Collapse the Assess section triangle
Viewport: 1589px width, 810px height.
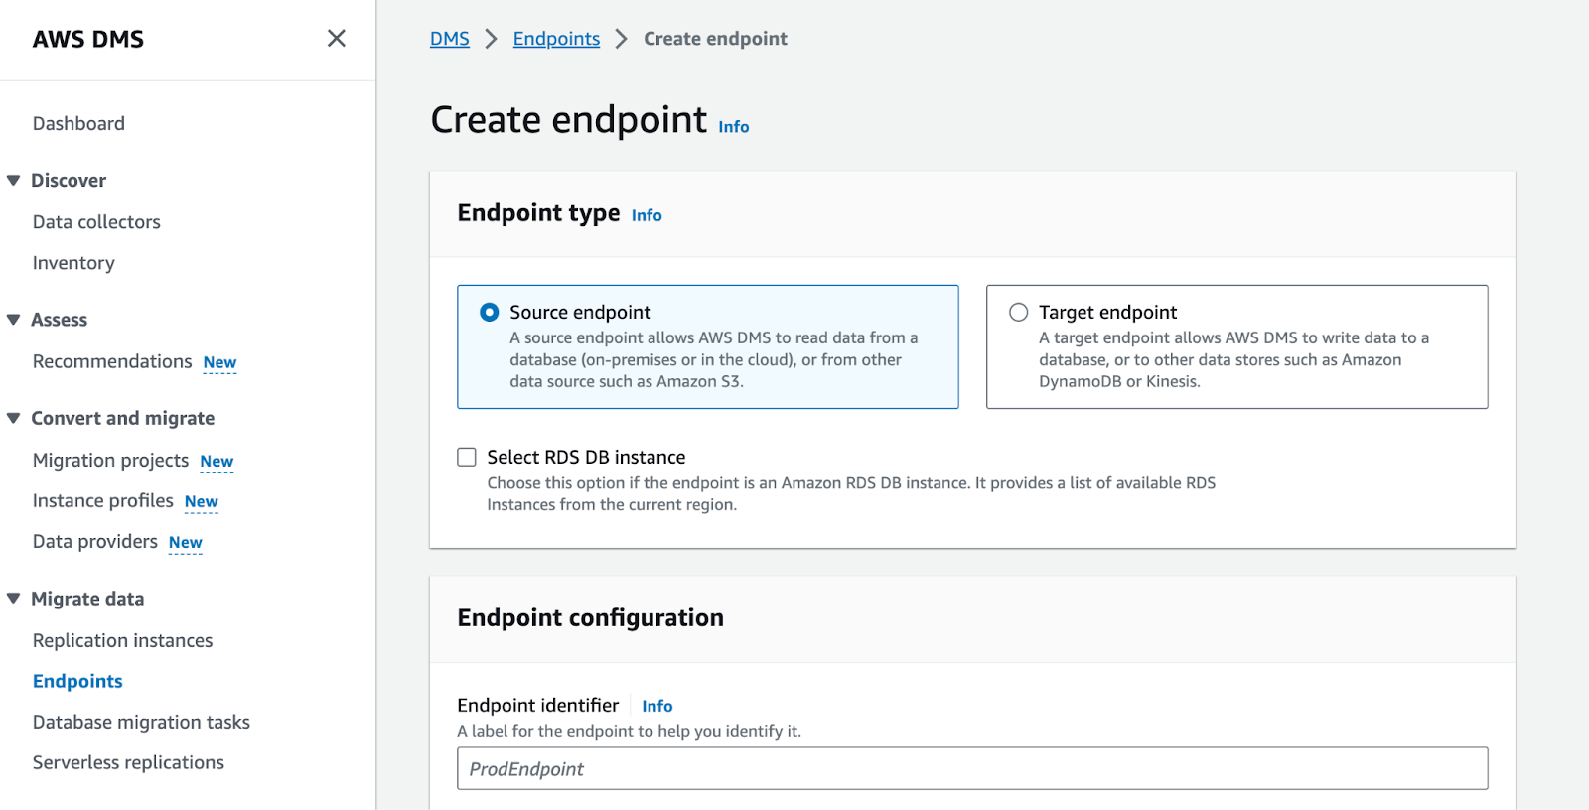pyautogui.click(x=14, y=320)
